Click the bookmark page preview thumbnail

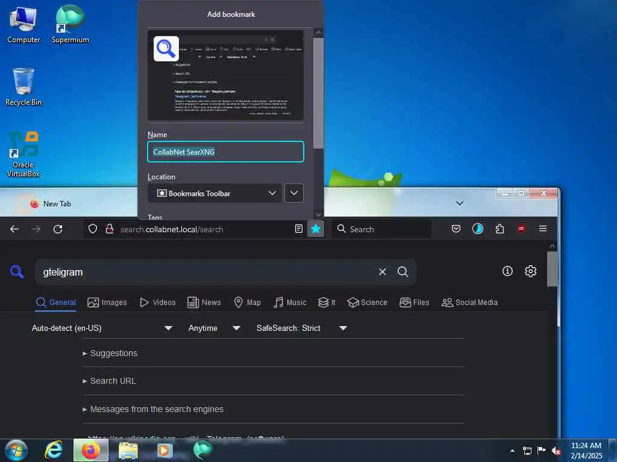225,75
